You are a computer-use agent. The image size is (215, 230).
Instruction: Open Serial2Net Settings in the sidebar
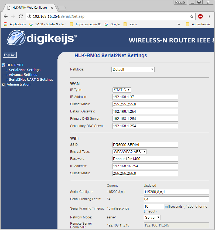click(25, 70)
